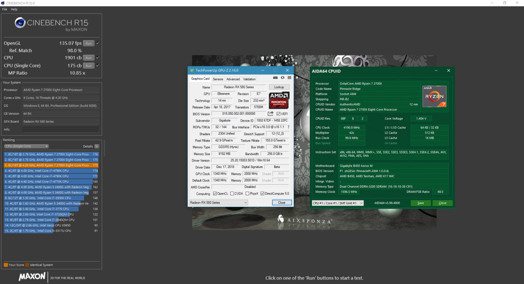Click the Save button in AIDA64
This screenshot has height=284, width=524.
[421, 203]
